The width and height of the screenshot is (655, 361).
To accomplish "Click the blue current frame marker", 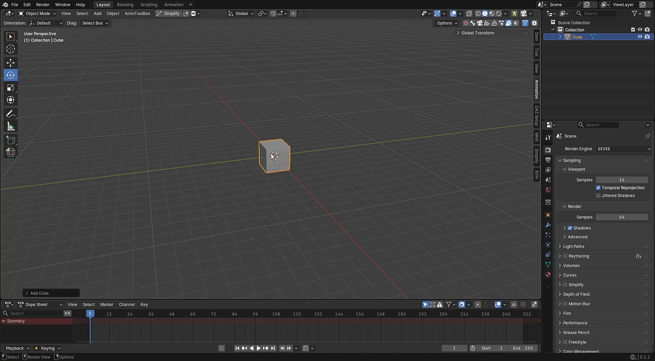I will point(90,314).
